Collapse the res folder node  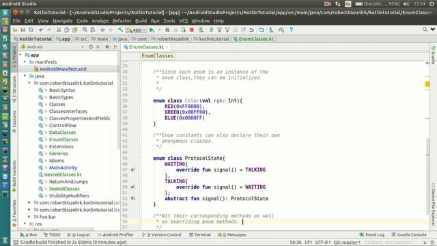click(x=25, y=223)
